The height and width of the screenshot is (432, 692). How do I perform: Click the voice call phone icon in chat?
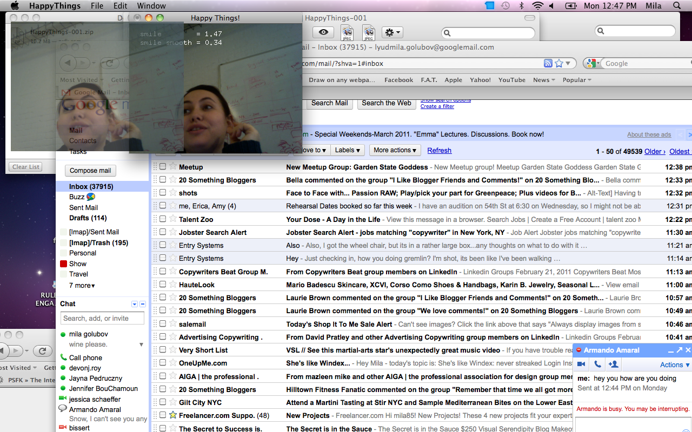[x=597, y=364]
